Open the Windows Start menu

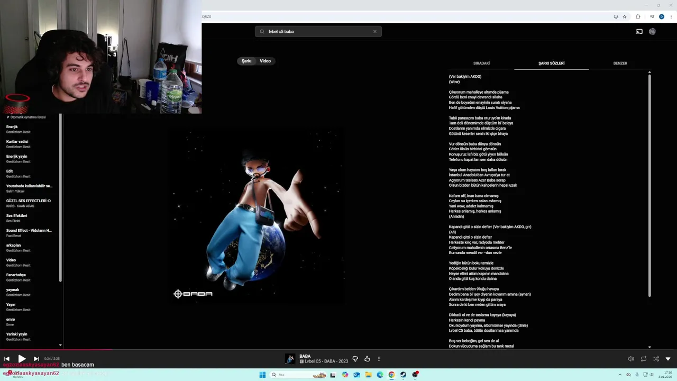(x=262, y=375)
